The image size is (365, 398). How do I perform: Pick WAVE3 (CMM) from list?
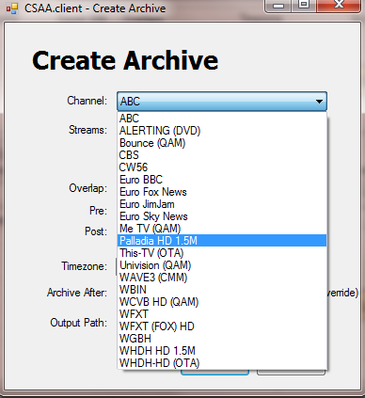[222, 278]
